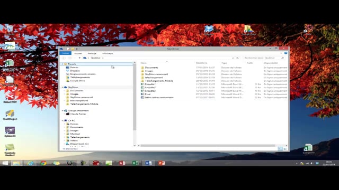Navigate up one folder level with up arrow
The height and width of the screenshot is (190, 339).
(x=79, y=58)
